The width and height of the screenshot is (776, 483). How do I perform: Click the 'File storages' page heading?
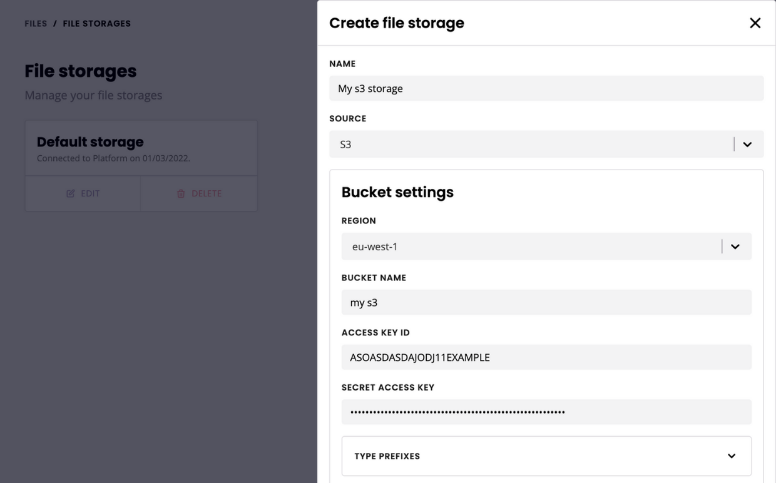[81, 71]
